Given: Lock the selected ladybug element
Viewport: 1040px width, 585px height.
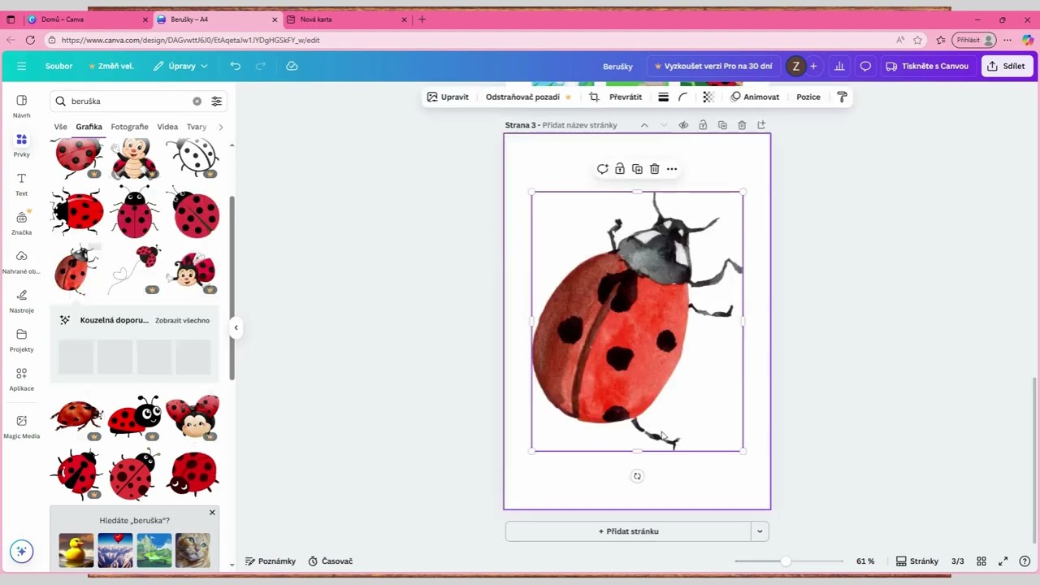Looking at the screenshot, I should pos(620,169).
